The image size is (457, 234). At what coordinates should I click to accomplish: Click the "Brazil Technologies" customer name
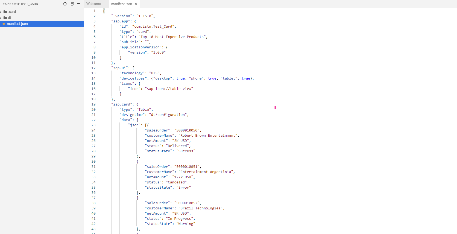(x=201, y=208)
